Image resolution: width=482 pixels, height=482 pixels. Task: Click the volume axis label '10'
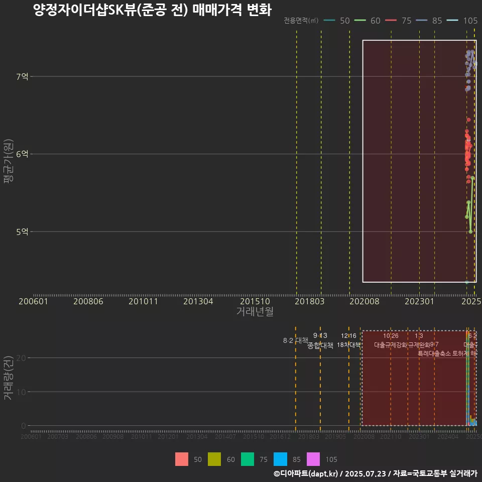21,392
